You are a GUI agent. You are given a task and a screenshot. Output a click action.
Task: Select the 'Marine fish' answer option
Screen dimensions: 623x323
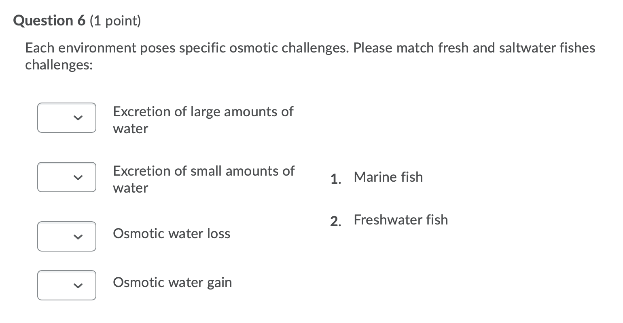(x=388, y=177)
